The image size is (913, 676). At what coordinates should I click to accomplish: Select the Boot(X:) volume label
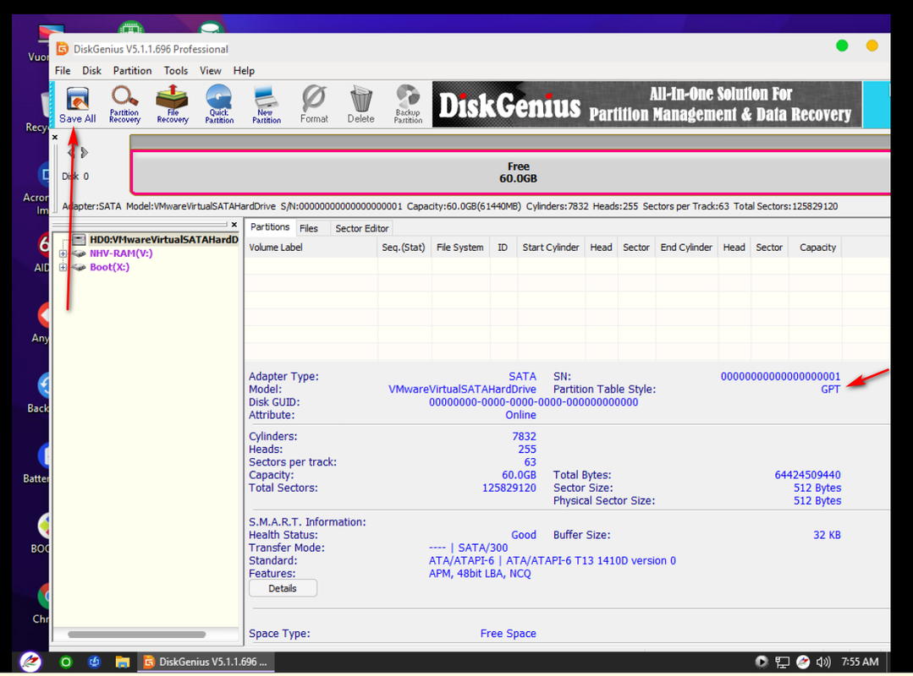109,267
